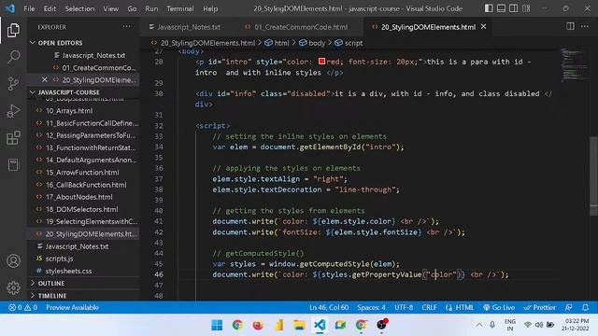This screenshot has width=598, height=336.
Task: Open the Manage gear icon
Action: pyautogui.click(x=13, y=287)
